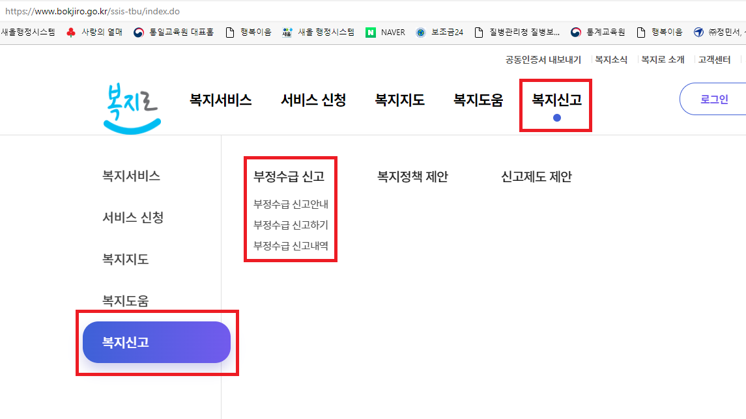Select 복지도움 in the left sidebar
The width and height of the screenshot is (746, 419).
pyautogui.click(x=125, y=301)
